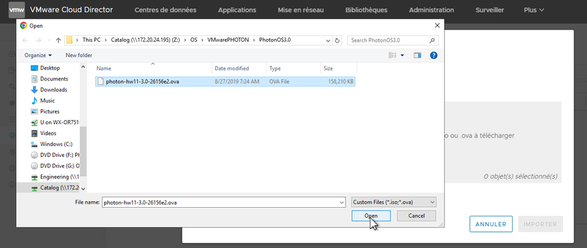Click the Open button
This screenshot has height=248, width=587.
click(x=371, y=216)
